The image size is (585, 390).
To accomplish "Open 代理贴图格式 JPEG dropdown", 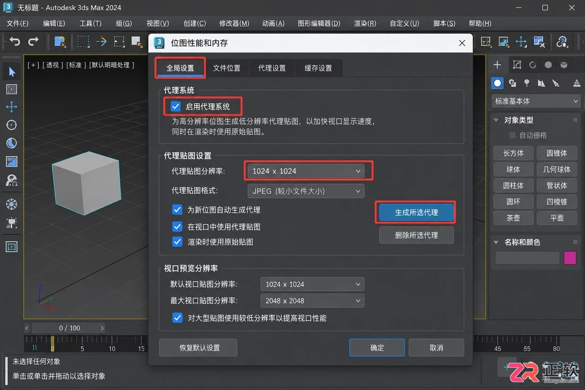I will [306, 191].
